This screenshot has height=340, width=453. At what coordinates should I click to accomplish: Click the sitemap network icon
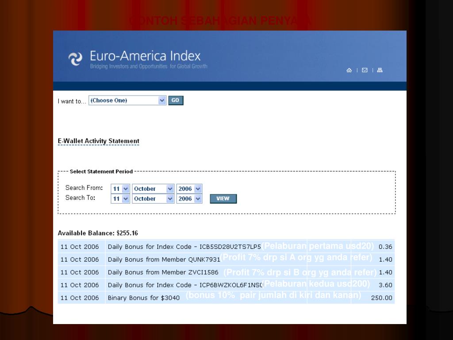[380, 70]
